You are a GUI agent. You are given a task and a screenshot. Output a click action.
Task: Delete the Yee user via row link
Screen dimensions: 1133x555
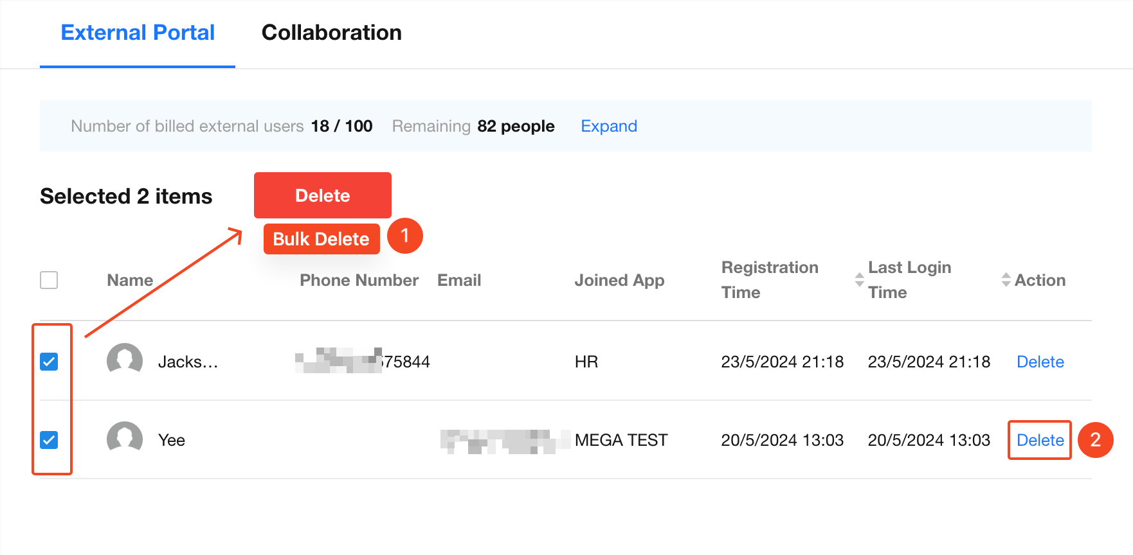[1040, 440]
